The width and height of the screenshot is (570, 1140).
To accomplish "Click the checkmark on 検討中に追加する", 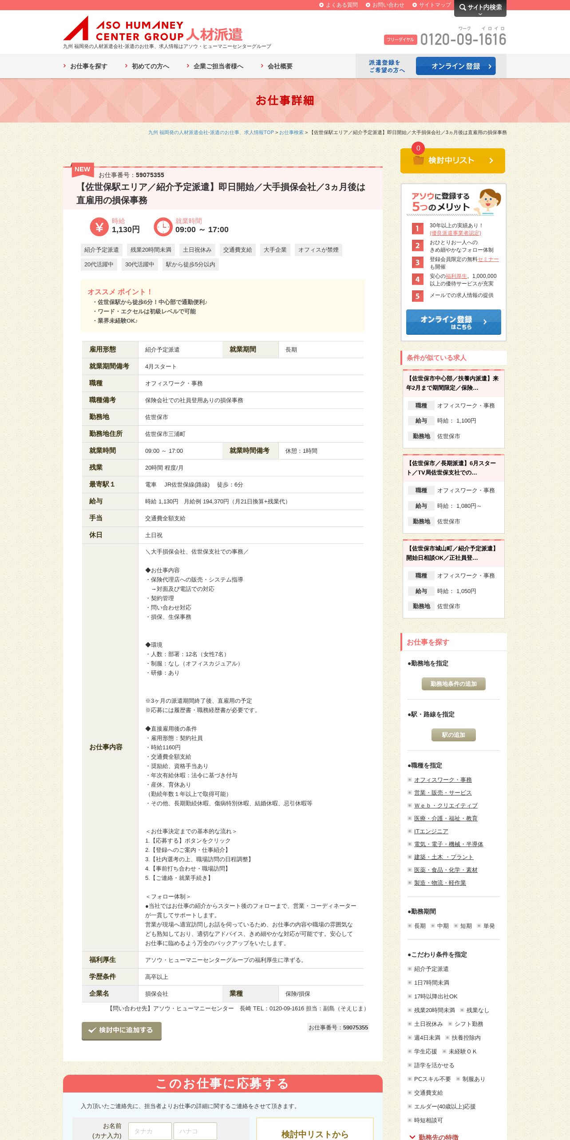I will click(x=92, y=1030).
